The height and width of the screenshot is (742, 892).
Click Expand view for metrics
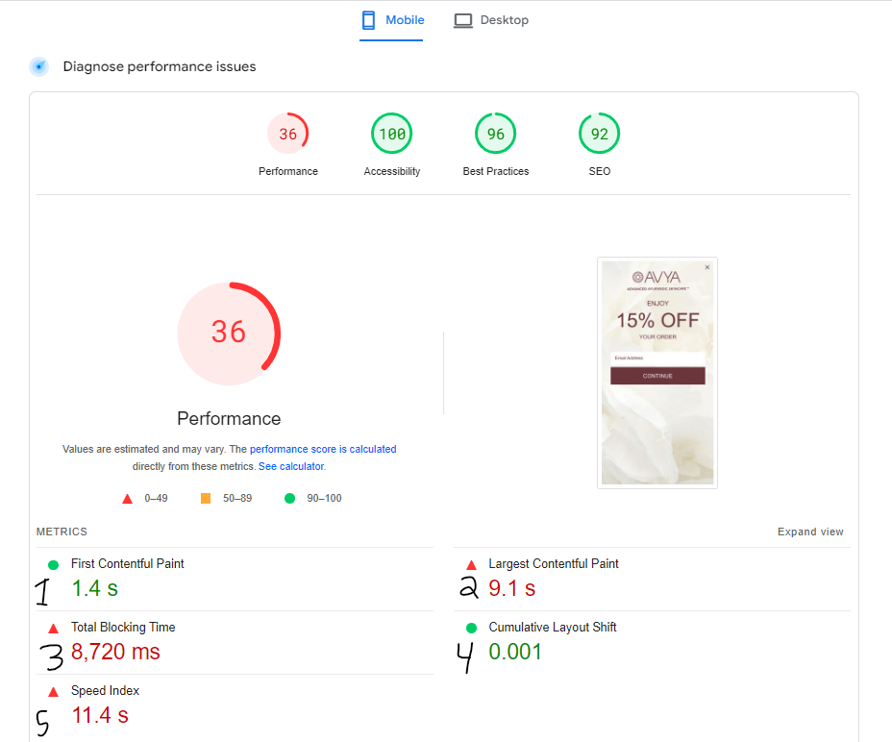pos(810,532)
